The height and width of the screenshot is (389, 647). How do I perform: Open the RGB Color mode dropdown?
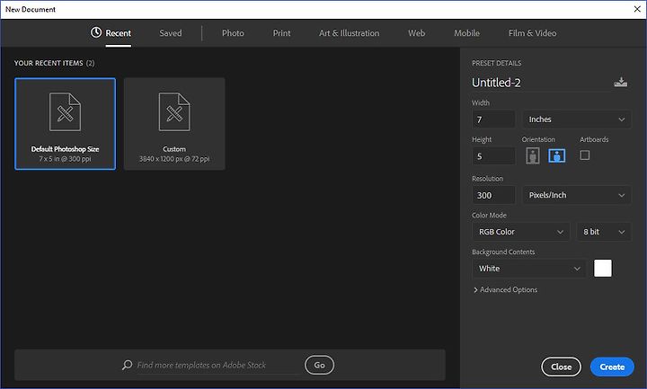(520, 232)
